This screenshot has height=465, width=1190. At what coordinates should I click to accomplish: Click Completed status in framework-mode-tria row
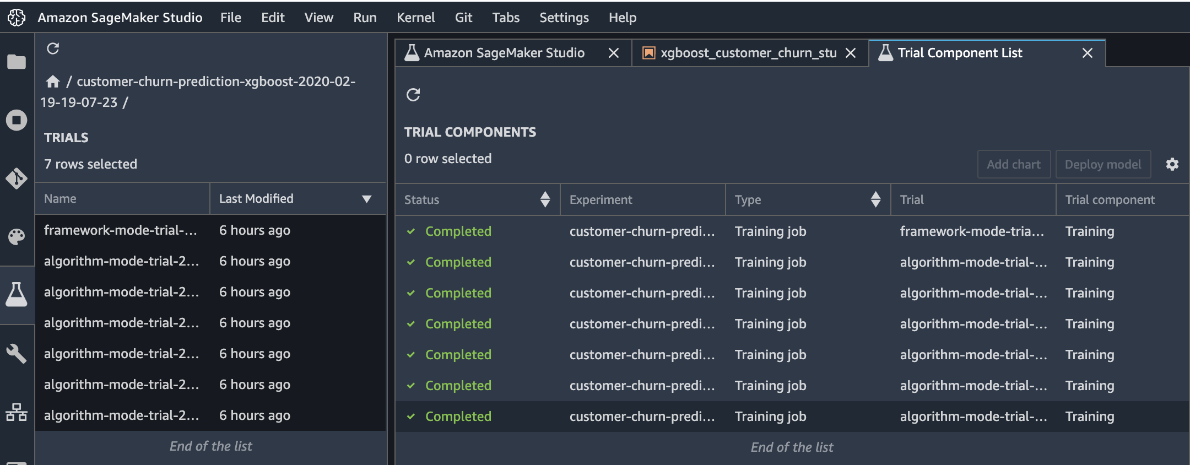point(458,231)
